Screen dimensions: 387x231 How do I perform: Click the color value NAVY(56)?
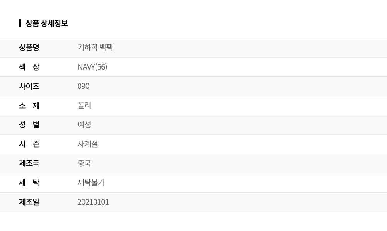[92, 67]
